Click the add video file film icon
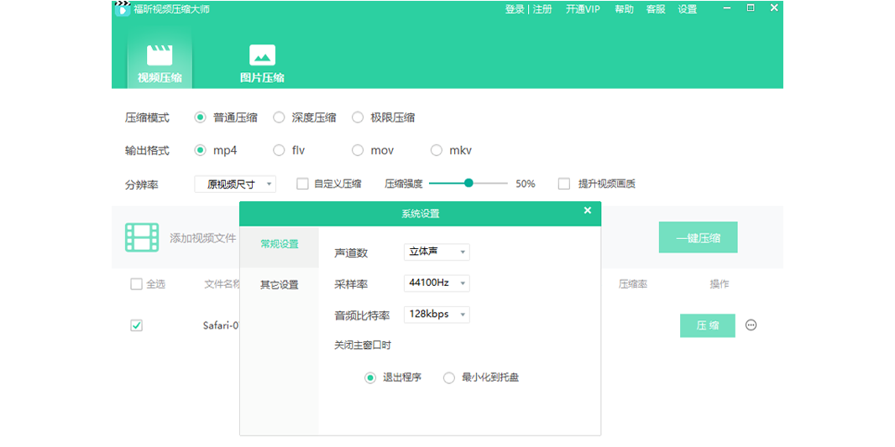Image resolution: width=895 pixels, height=447 pixels. point(142,237)
